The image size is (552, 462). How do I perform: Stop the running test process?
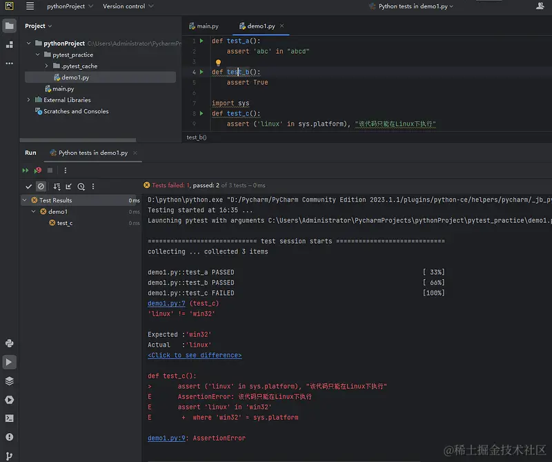click(x=50, y=171)
